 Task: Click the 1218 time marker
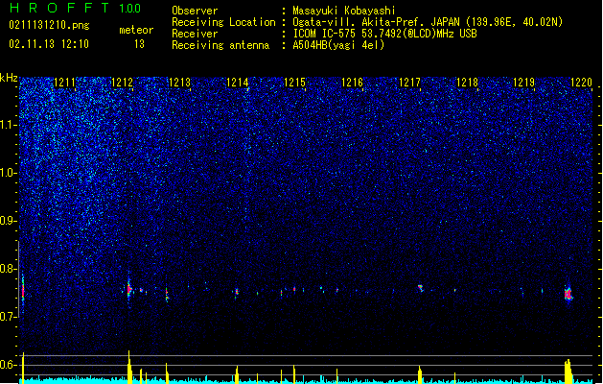click(467, 83)
